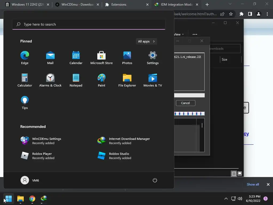Viewport: 273px width, 205px height.
Task: Click Show all in downloads bar
Action: click(x=253, y=184)
